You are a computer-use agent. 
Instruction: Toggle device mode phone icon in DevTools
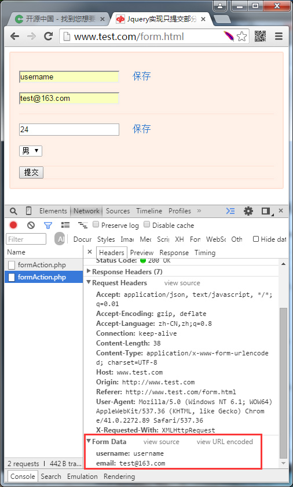point(28,211)
